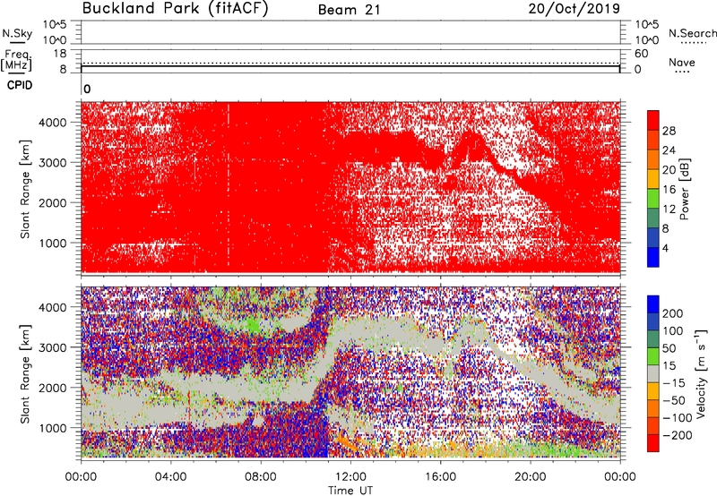
Task: Click the '3000' tick on power panel
Action: [53, 163]
